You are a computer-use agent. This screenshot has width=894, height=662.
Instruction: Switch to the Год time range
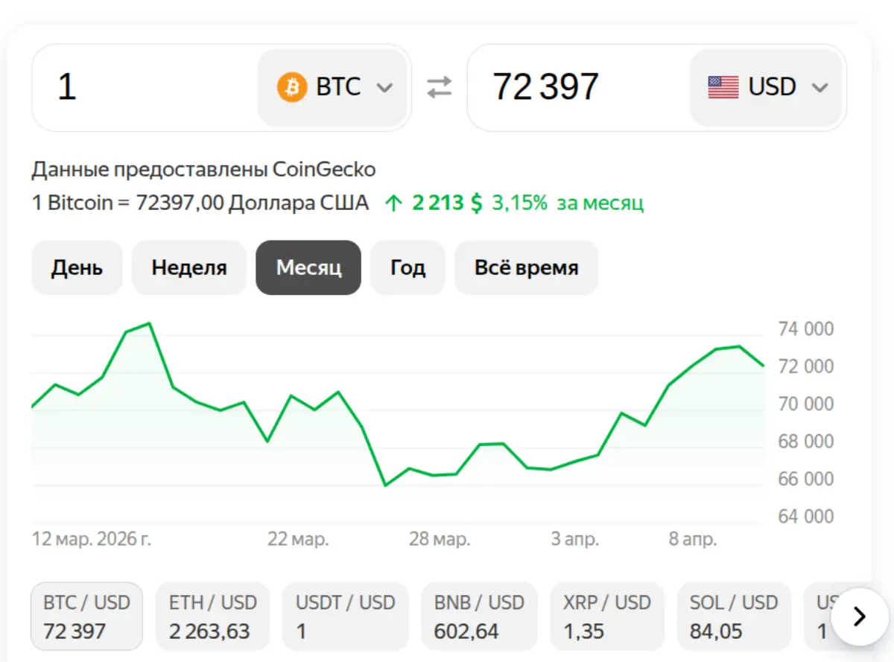pyautogui.click(x=408, y=267)
